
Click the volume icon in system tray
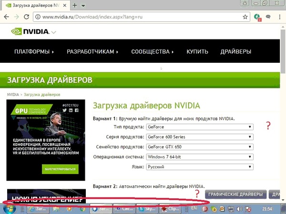[x=240, y=208]
